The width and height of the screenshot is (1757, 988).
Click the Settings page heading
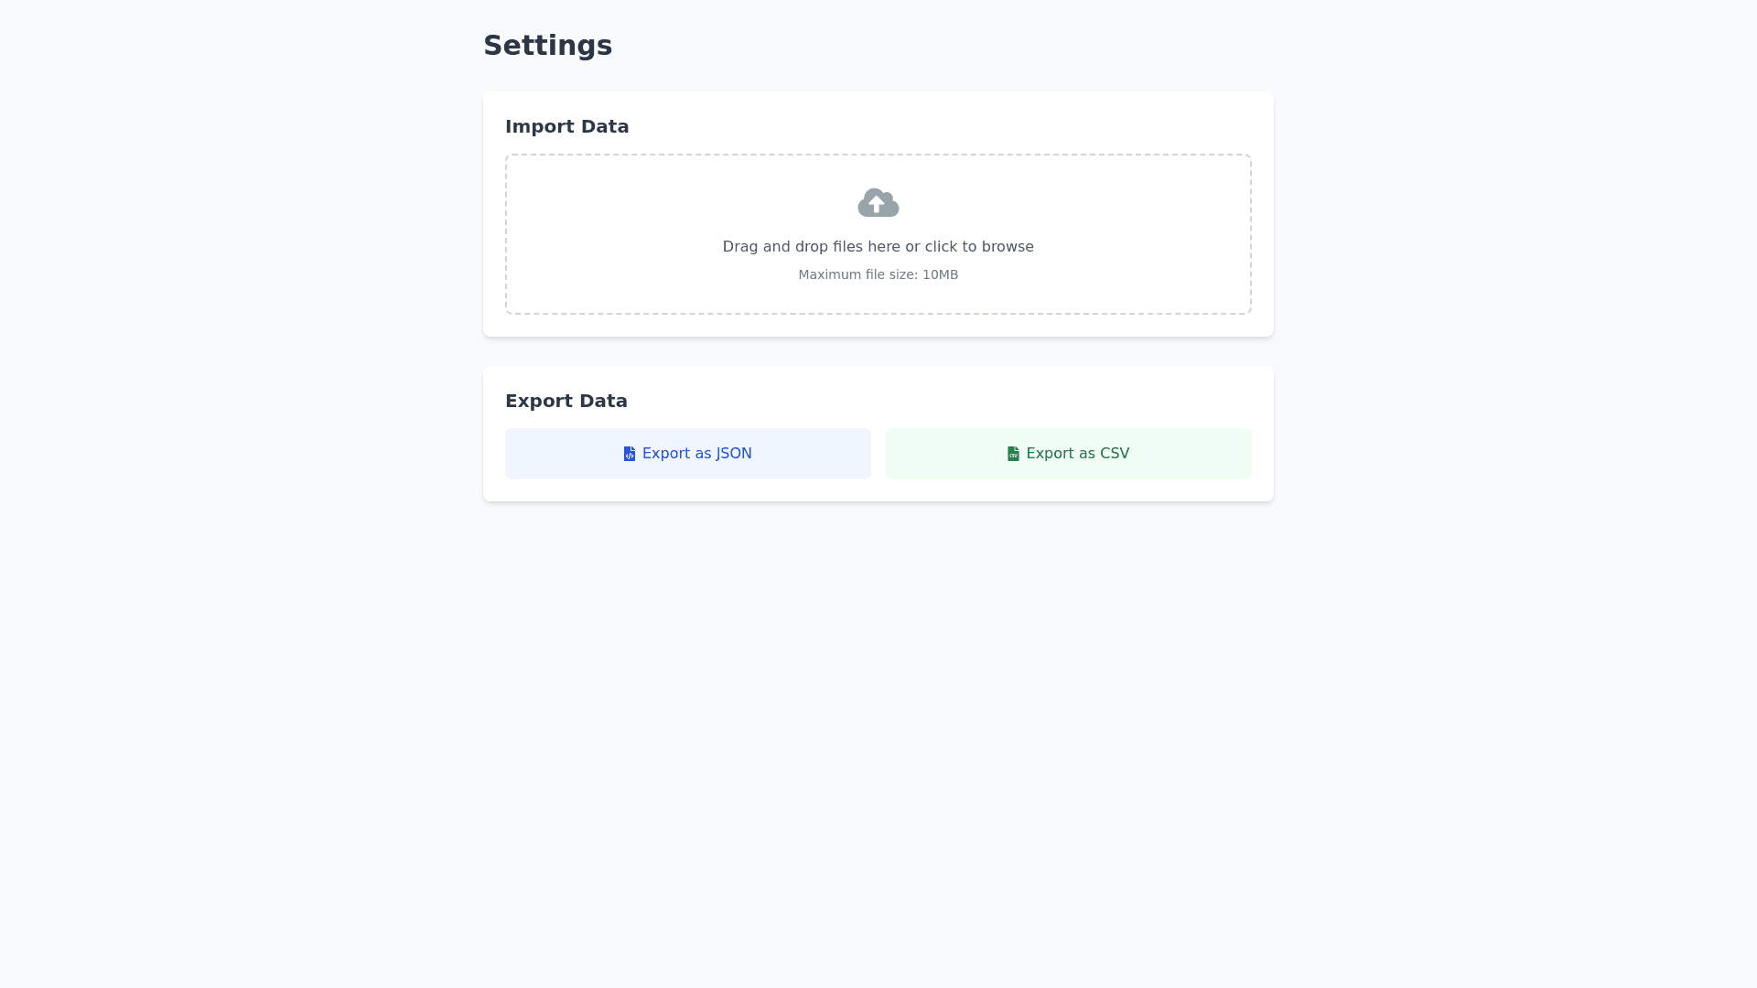click(547, 46)
